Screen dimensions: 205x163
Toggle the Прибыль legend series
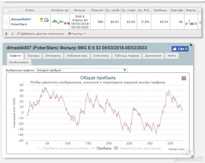tap(101, 148)
